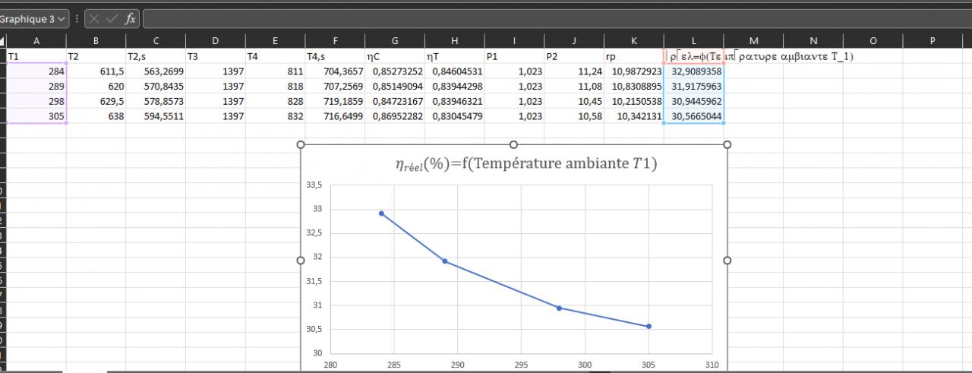Select cell with value 0,83944298

pyautogui.click(x=454, y=87)
